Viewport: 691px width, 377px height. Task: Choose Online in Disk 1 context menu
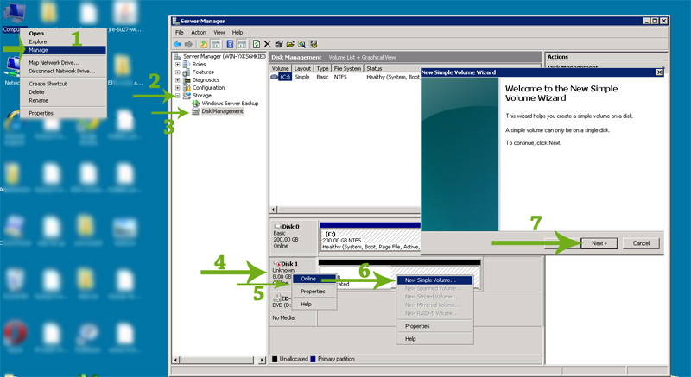pos(314,279)
